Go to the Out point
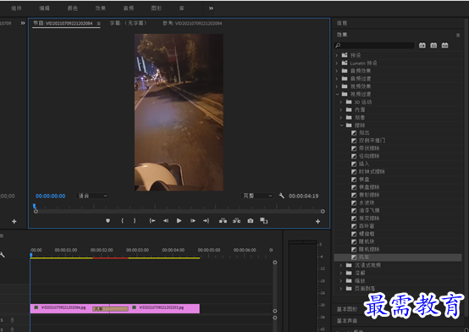The width and height of the screenshot is (469, 332). point(207,221)
